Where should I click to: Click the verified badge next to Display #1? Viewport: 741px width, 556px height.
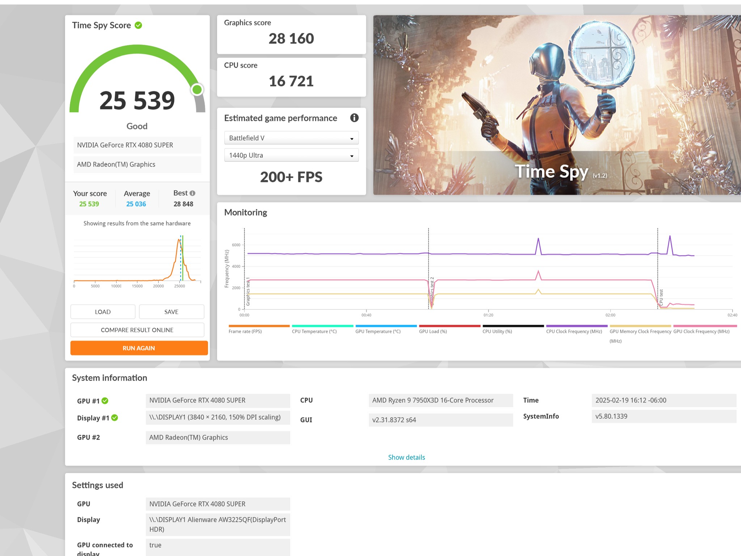click(115, 418)
